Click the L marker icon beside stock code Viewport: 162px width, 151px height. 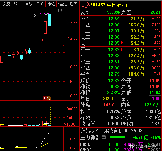click(83, 5)
